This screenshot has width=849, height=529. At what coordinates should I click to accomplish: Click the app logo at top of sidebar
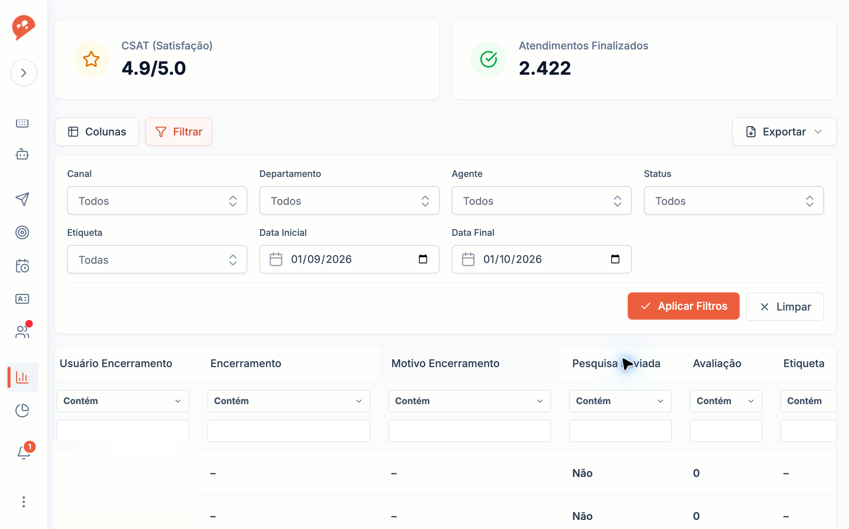[23, 28]
